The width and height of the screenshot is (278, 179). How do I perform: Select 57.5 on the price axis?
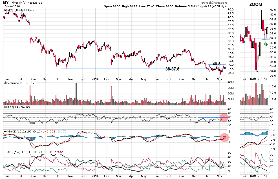pos(230,37)
